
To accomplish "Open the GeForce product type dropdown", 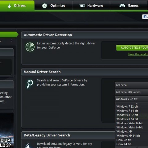I will pos(132,85).
